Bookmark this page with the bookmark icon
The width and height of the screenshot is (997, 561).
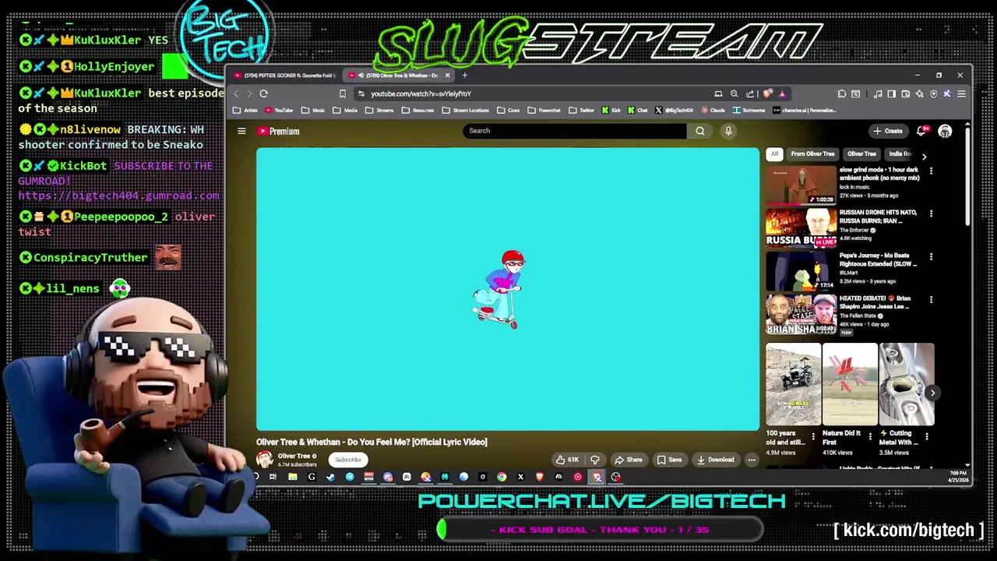click(x=342, y=93)
